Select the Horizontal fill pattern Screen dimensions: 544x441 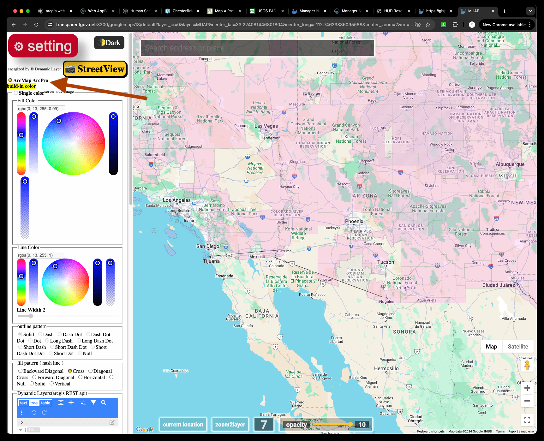[x=80, y=377]
